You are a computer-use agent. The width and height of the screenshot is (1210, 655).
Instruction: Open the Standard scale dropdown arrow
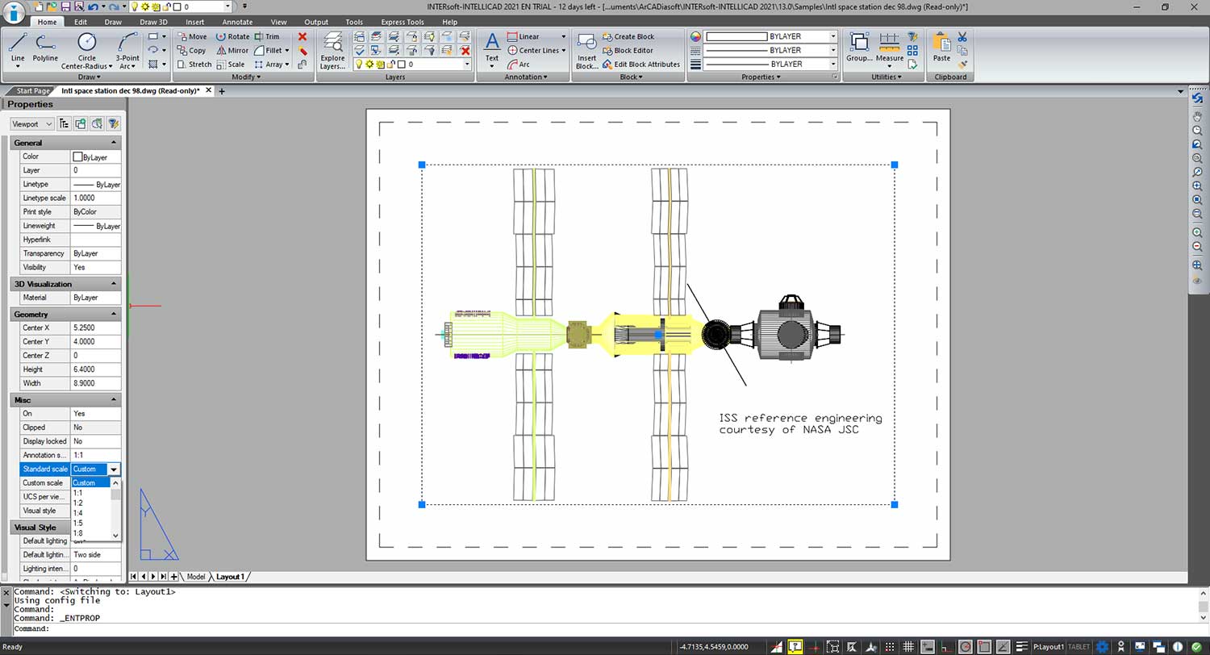pos(114,469)
